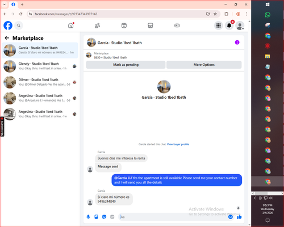Open the Gaming controller icon

(177, 26)
